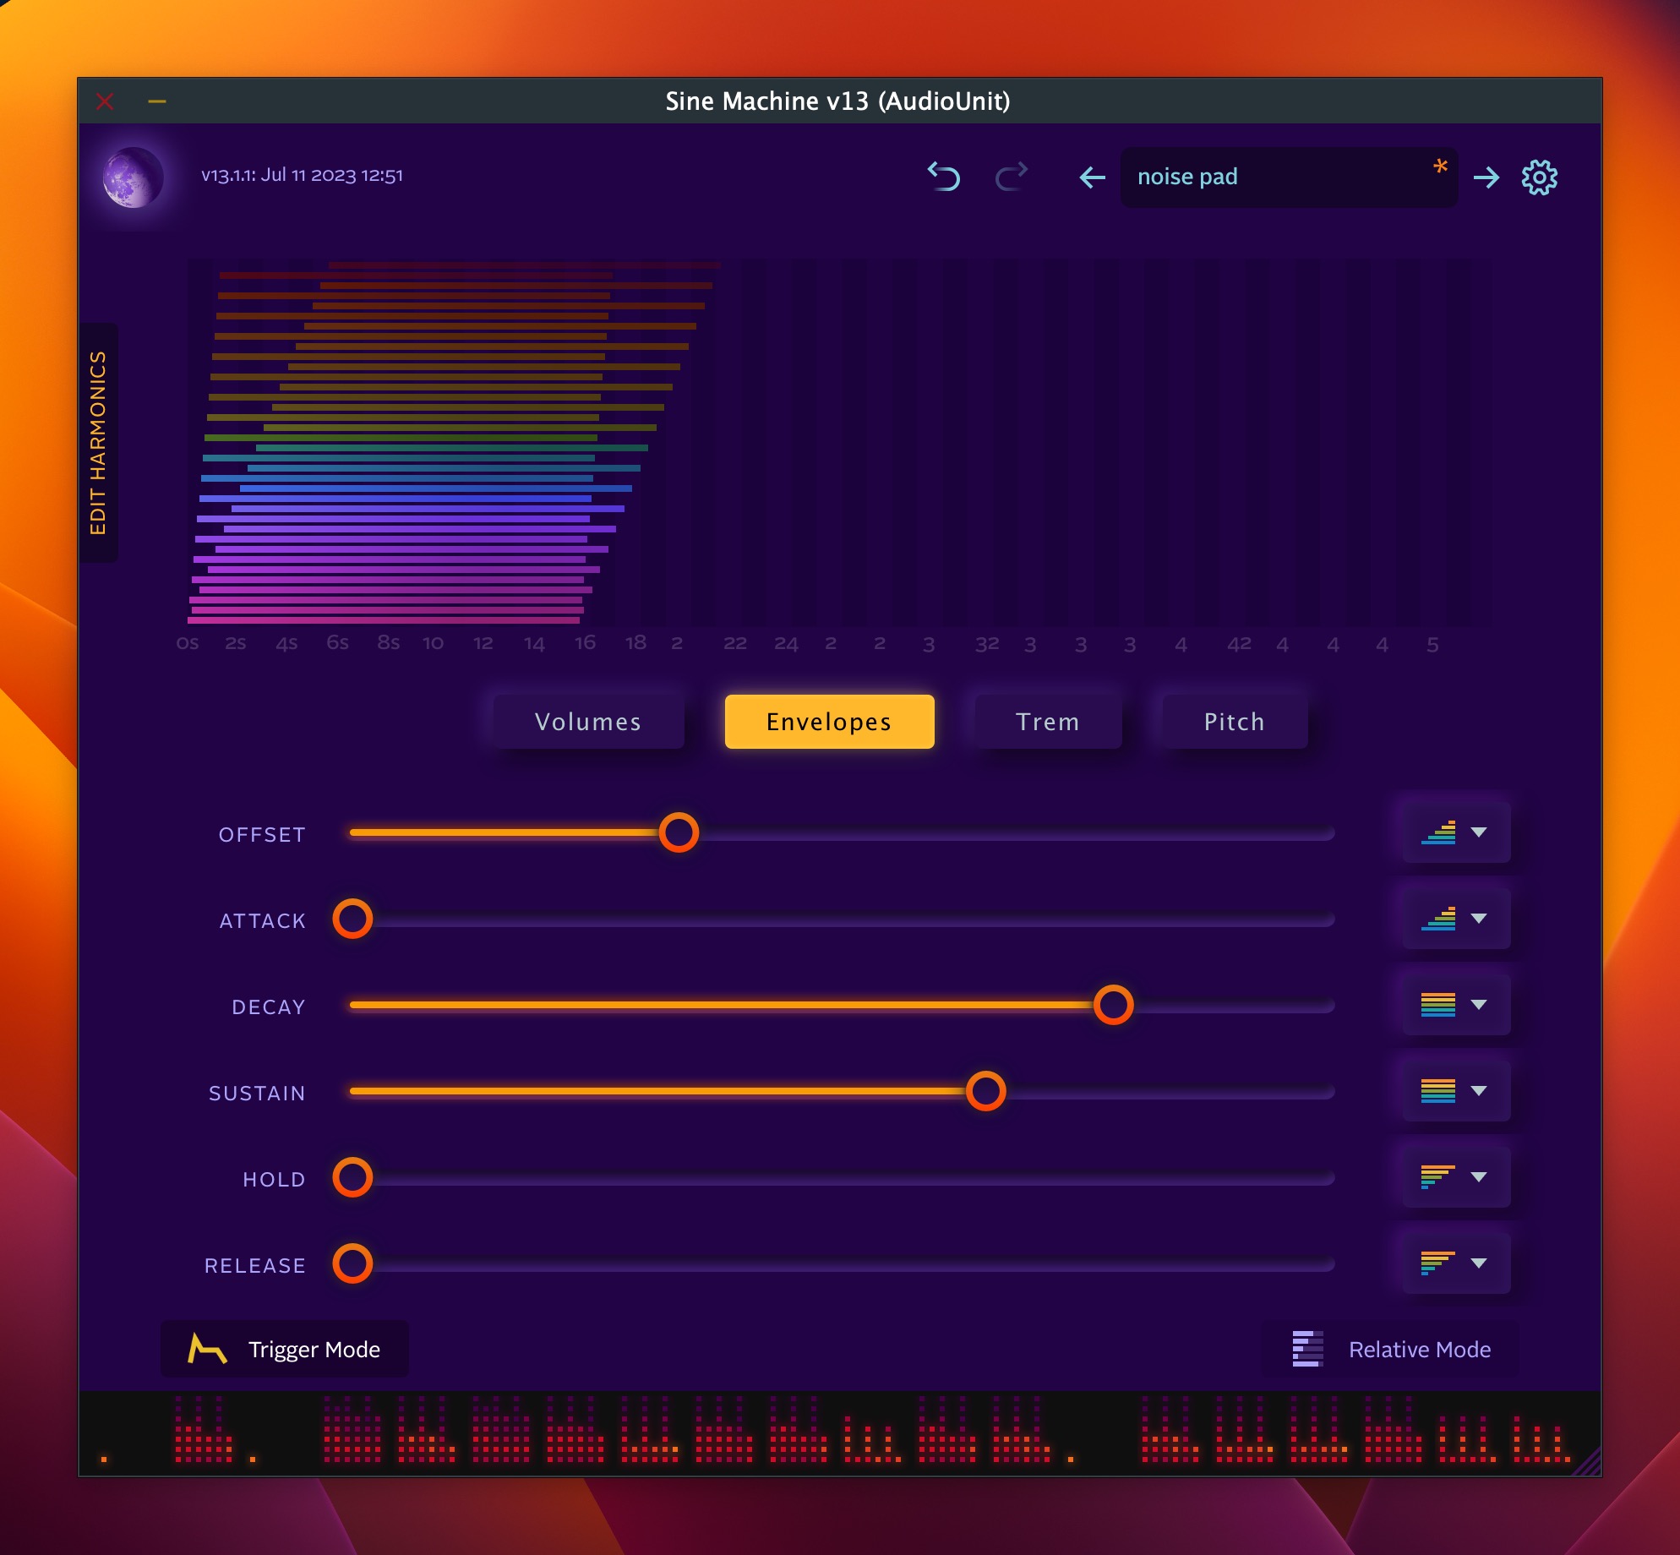Image resolution: width=1680 pixels, height=1555 pixels.
Task: Click the noise pad preset name field
Action: click(x=1288, y=176)
